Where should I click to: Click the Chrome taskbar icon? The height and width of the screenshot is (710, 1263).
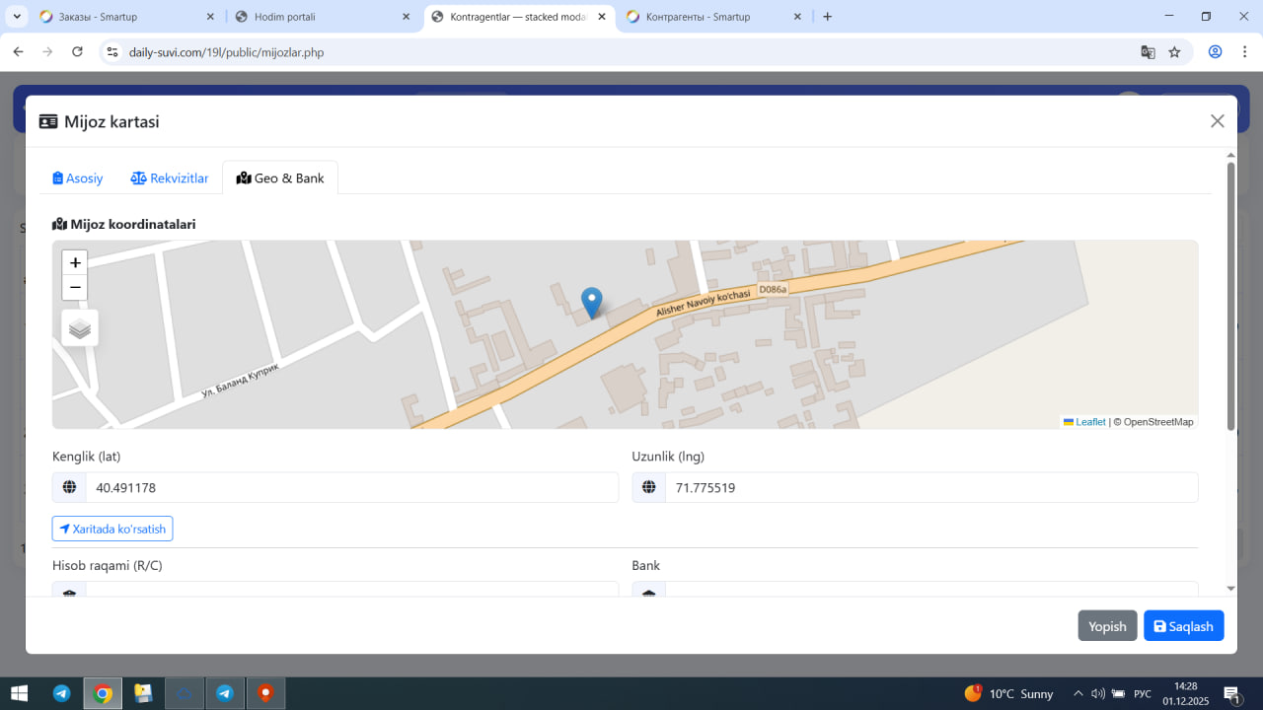coord(103,693)
